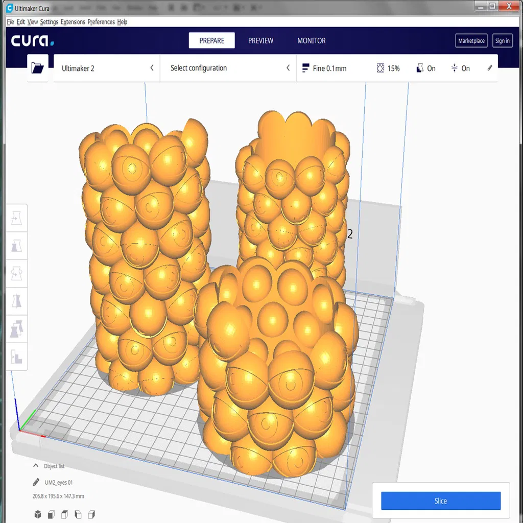Image resolution: width=523 pixels, height=523 pixels.
Task: Open the Preferences menu
Action: point(101,21)
